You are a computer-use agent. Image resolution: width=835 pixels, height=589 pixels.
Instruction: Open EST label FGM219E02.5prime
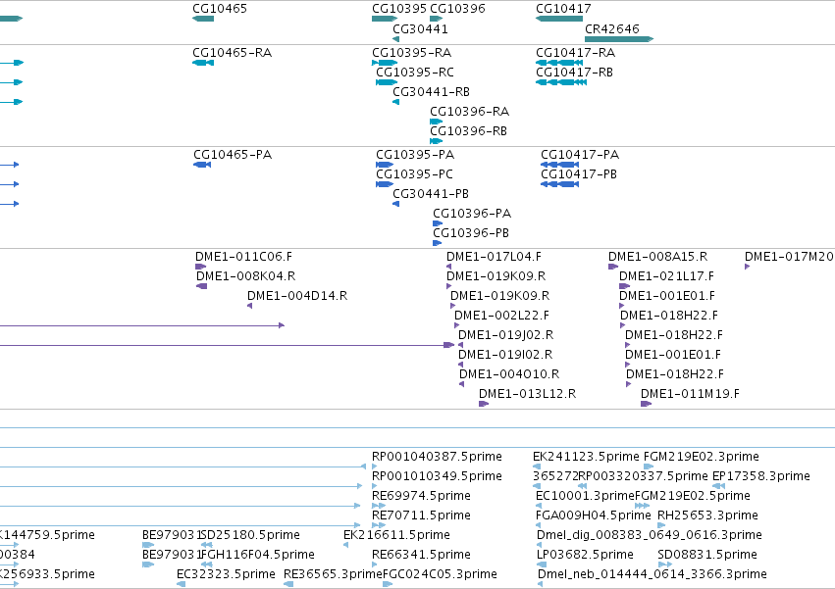pyautogui.click(x=693, y=497)
